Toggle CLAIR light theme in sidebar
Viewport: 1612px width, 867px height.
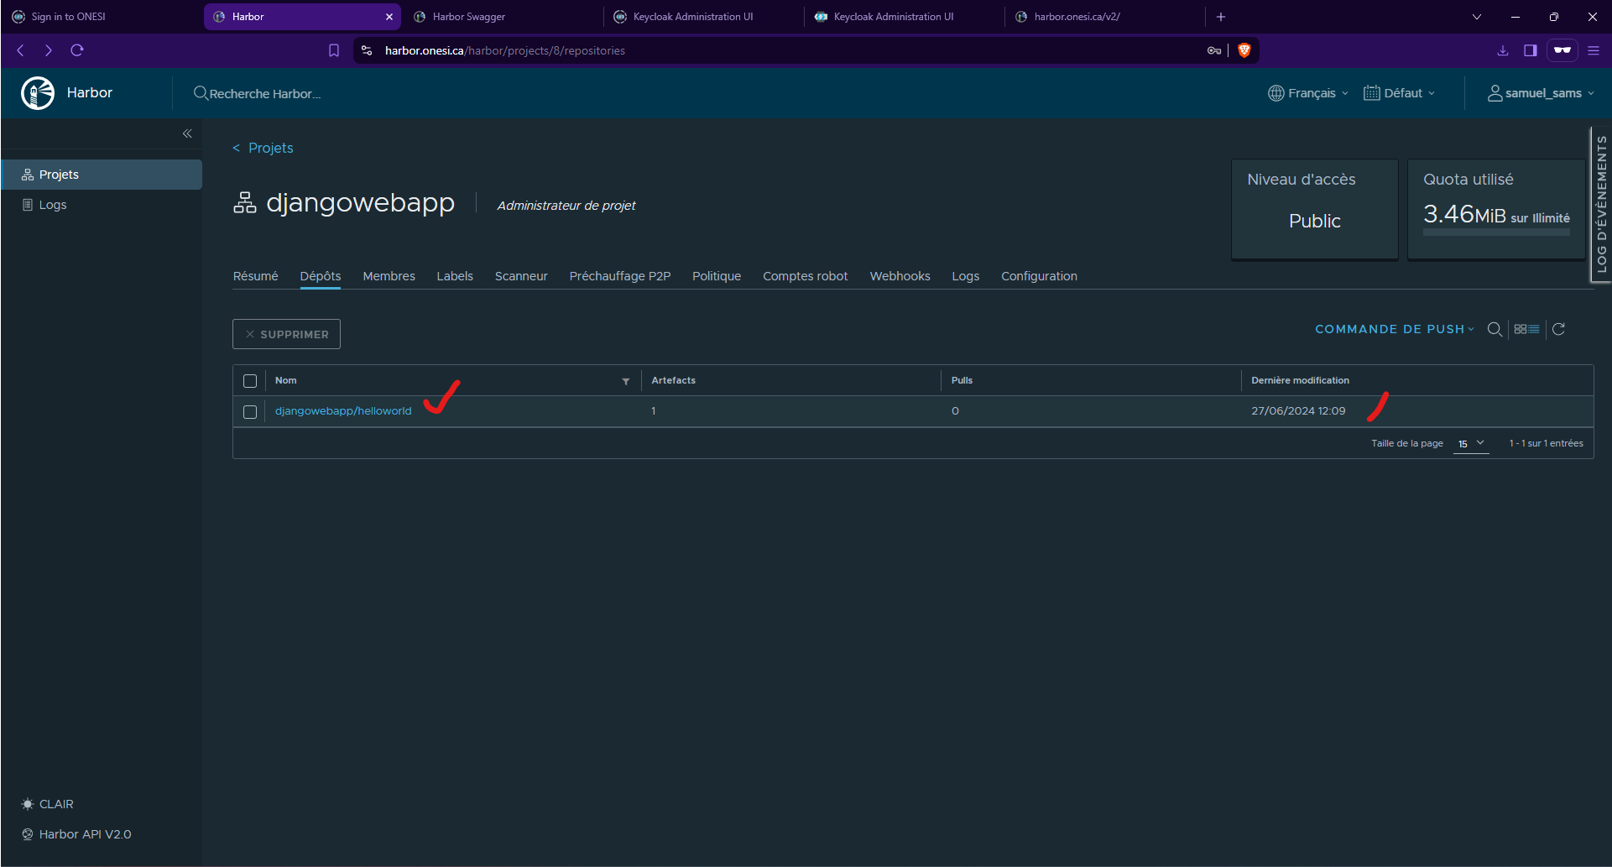tap(48, 804)
